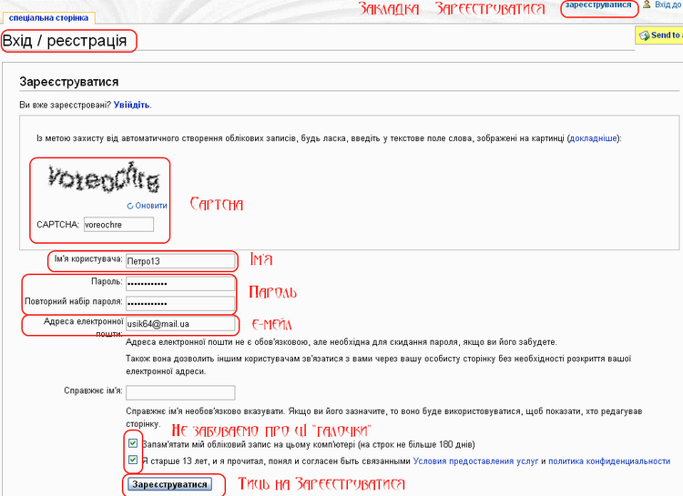The width and height of the screenshot is (683, 496).
Task: Click the 'Ім'я користувача:' label
Action: [x=88, y=259]
